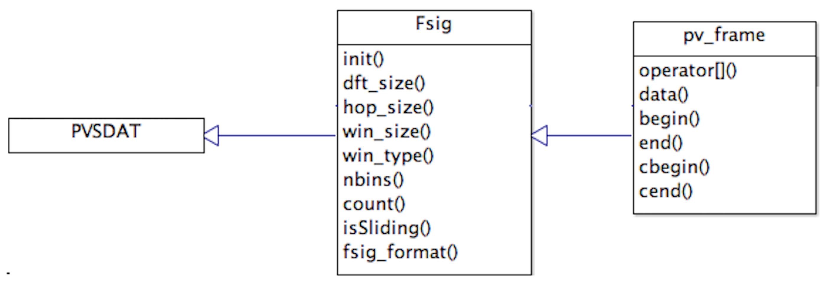The height and width of the screenshot is (284, 827).
Task: Click the fsig_format() method
Action: [400, 252]
